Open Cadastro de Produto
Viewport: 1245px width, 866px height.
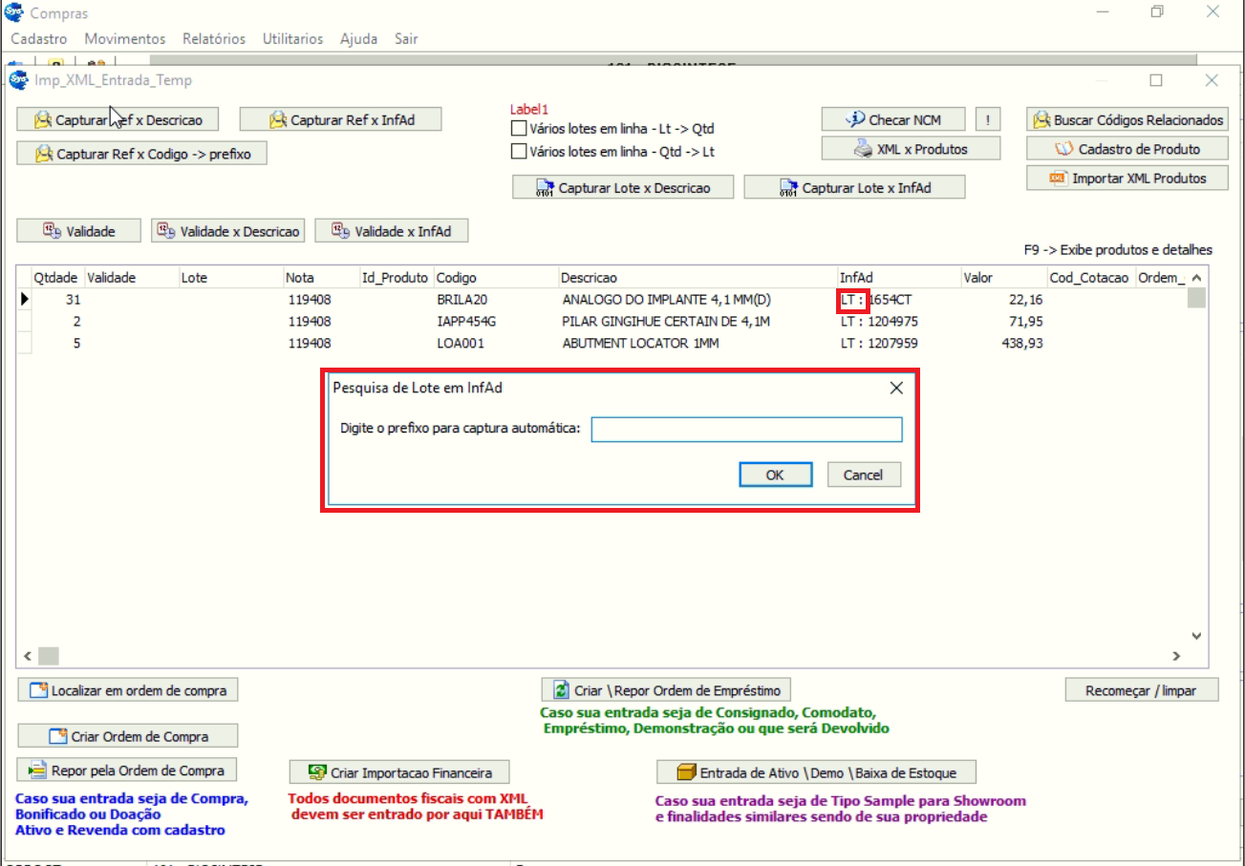point(1127,149)
